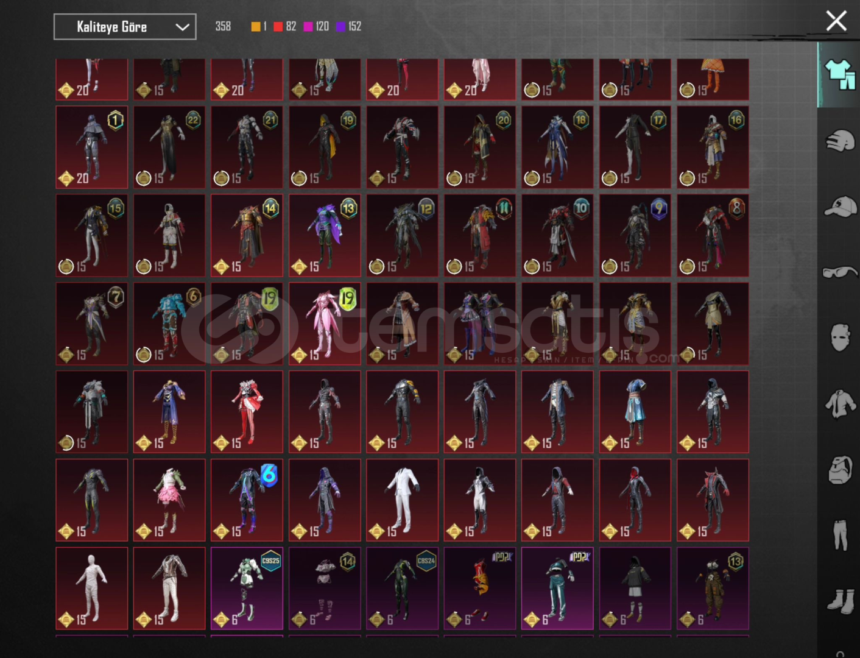Select the outfit with blue glowing badge 6
The width and height of the screenshot is (860, 658).
pyautogui.click(x=247, y=500)
